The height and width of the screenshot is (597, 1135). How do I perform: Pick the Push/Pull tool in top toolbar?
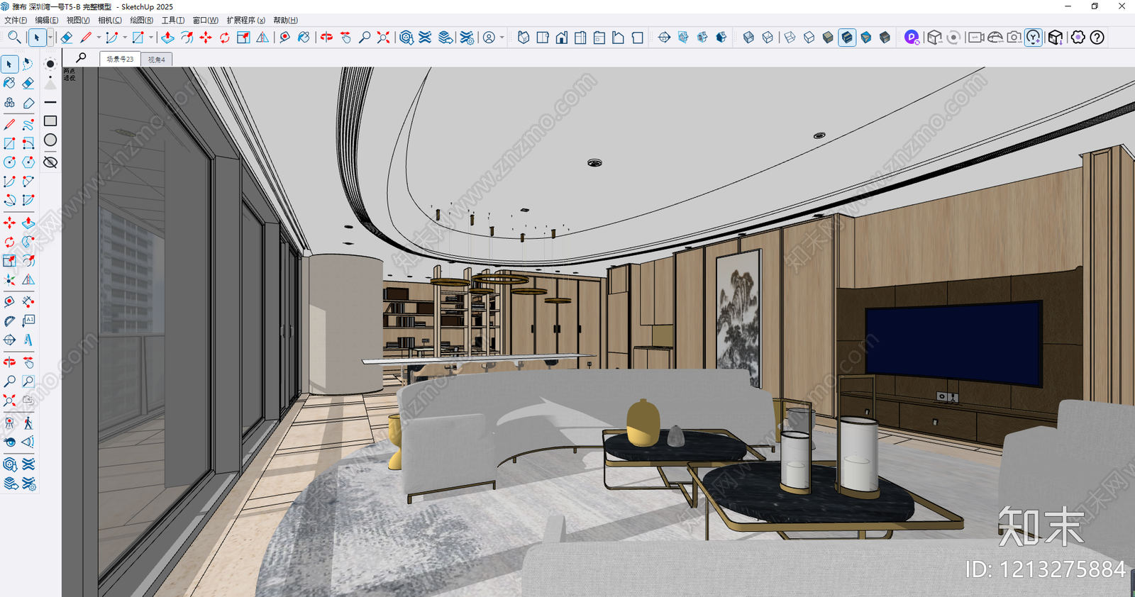pyautogui.click(x=167, y=38)
